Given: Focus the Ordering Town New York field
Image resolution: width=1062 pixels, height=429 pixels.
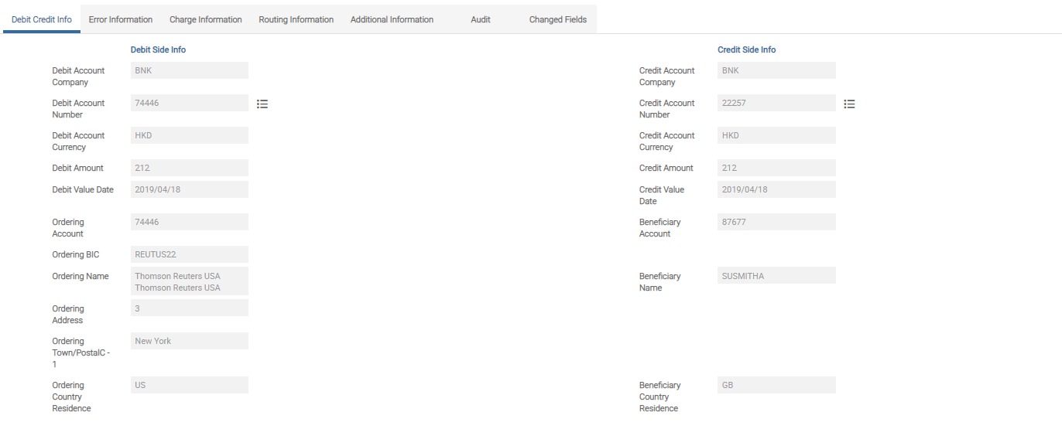Looking at the screenshot, I should (x=190, y=341).
